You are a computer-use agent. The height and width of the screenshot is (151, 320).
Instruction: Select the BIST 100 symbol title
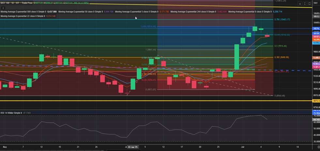(6, 3)
